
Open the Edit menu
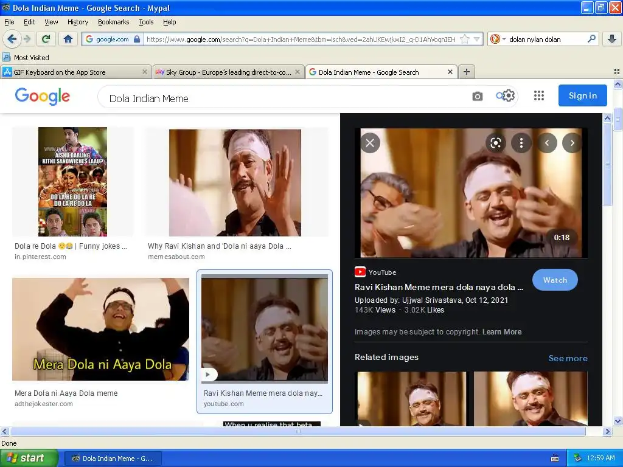[29, 22]
